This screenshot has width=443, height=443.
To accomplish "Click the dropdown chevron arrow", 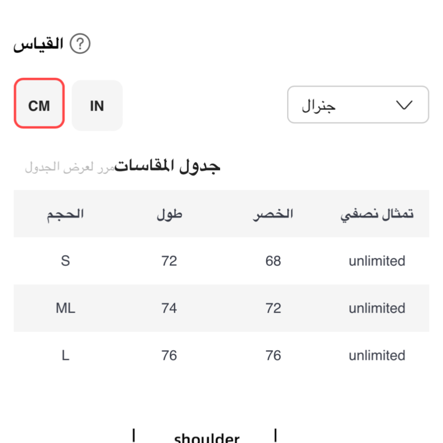I will click(403, 105).
